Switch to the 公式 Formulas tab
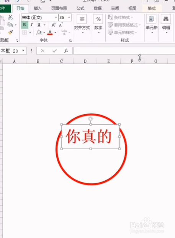 tap(80, 8)
